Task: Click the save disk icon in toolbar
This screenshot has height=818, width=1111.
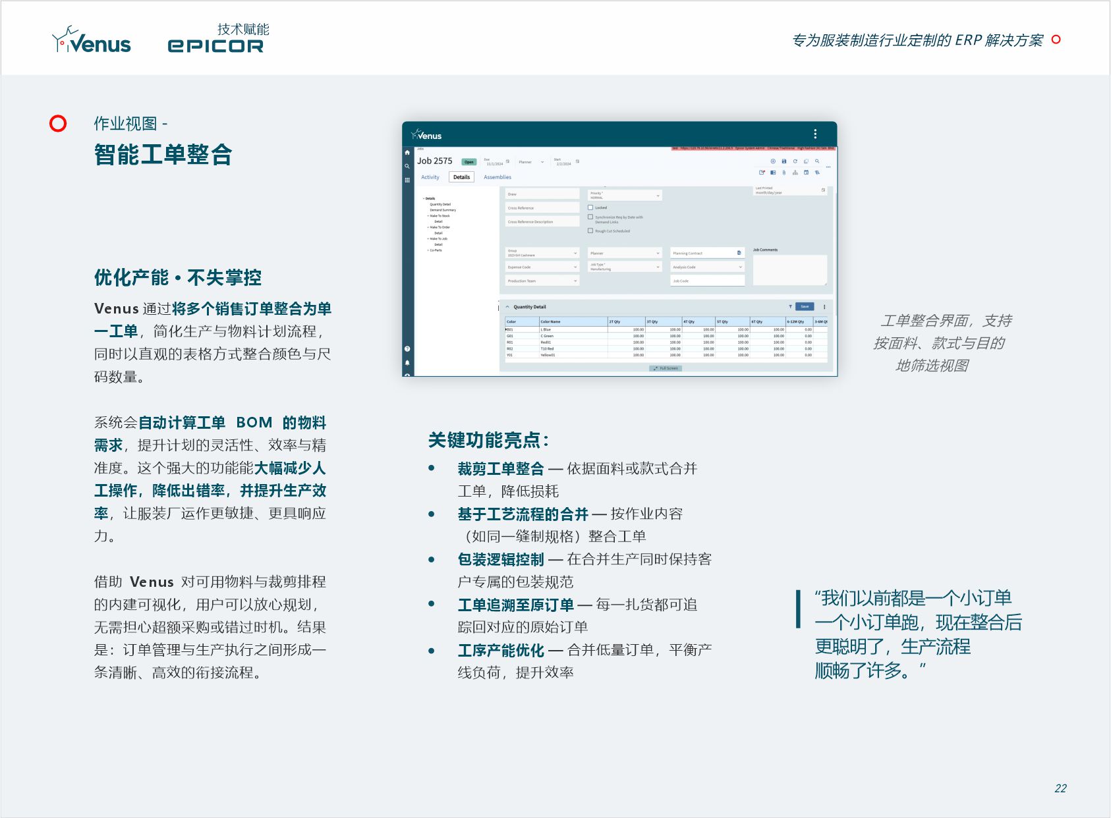Action: pos(784,161)
